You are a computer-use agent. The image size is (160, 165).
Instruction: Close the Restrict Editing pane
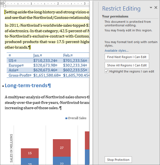pyautogui.click(x=156, y=7)
